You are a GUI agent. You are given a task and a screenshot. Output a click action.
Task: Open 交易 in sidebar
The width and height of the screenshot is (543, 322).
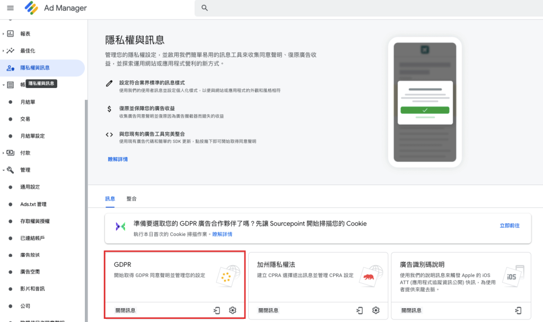pos(25,119)
